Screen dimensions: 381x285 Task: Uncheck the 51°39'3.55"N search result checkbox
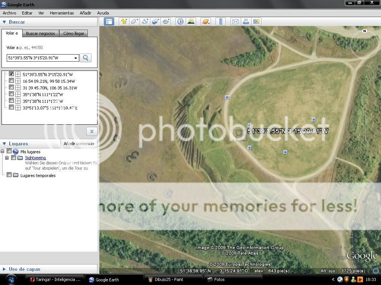tap(11, 74)
